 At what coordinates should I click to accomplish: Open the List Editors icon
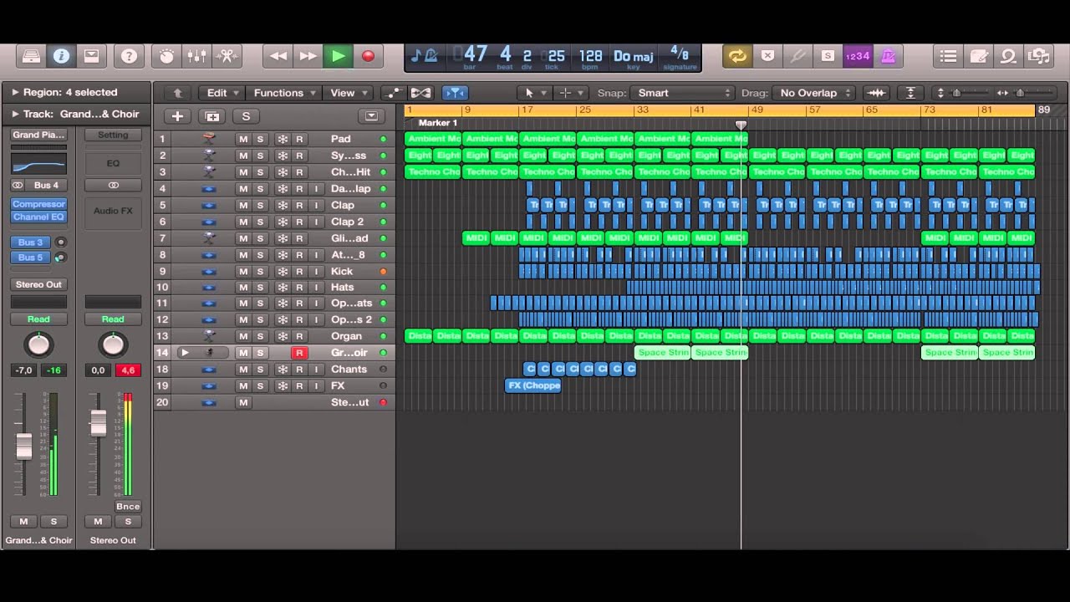(948, 56)
